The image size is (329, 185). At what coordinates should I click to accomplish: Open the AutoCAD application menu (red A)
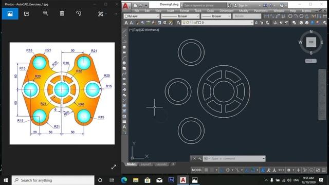click(x=126, y=6)
